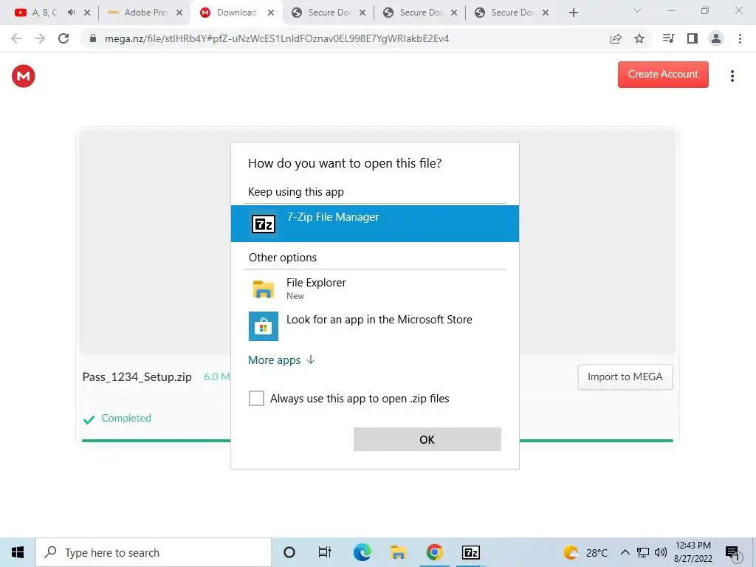Click the MEGA logo icon
756x567 pixels.
[23, 76]
